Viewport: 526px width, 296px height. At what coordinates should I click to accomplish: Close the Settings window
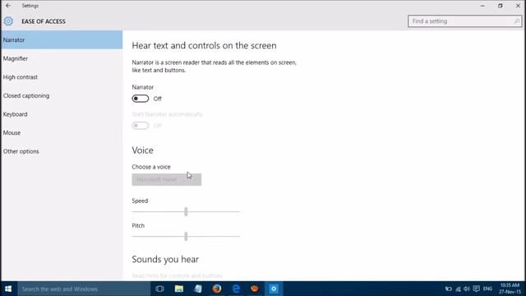[518, 6]
